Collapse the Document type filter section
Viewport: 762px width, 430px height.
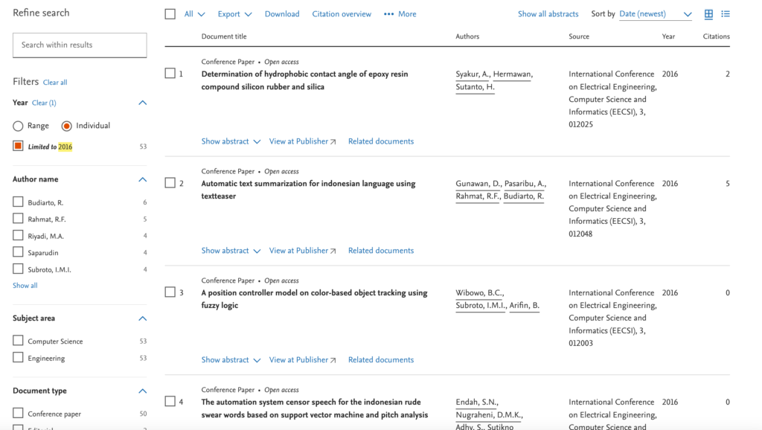[x=143, y=391]
